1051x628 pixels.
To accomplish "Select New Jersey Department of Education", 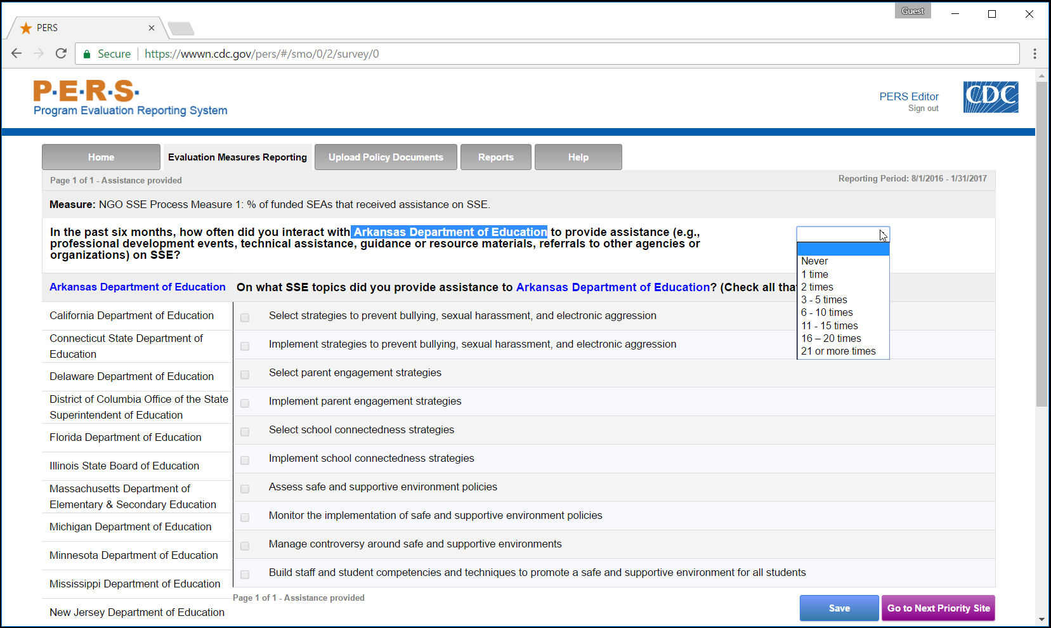I will (x=137, y=612).
